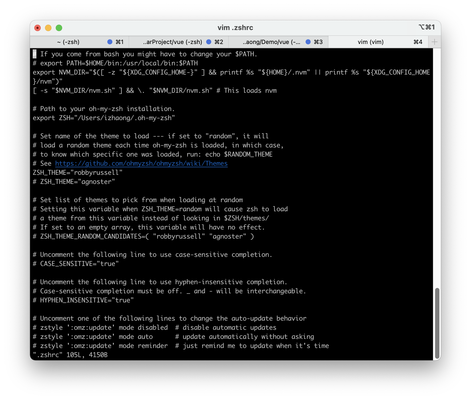Viewport: 471px width, 400px height.
Task: Switch to the ~ (-zsh) tab
Action: coord(79,42)
